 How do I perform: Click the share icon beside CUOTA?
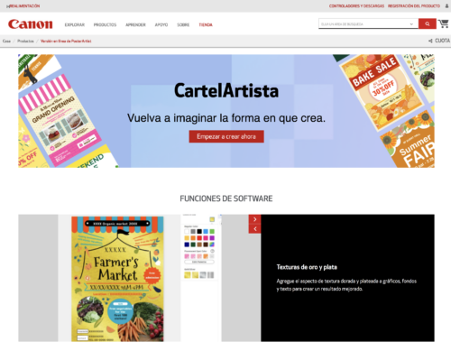430,41
